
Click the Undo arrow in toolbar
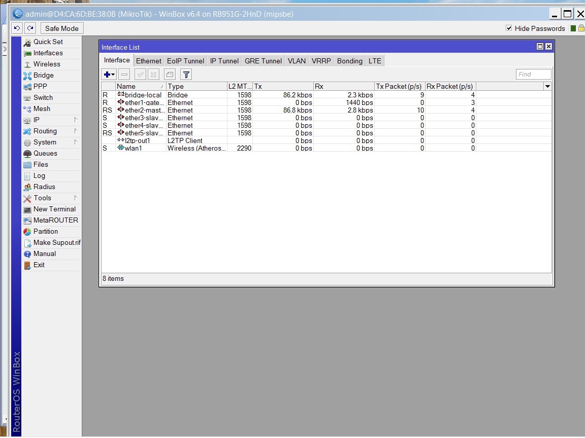(17, 28)
